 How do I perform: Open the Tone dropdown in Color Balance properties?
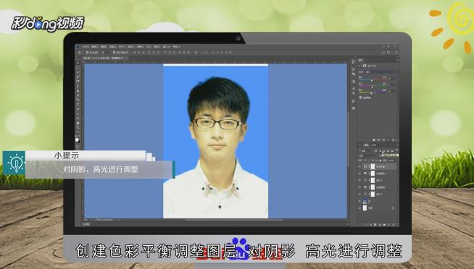click(380, 72)
